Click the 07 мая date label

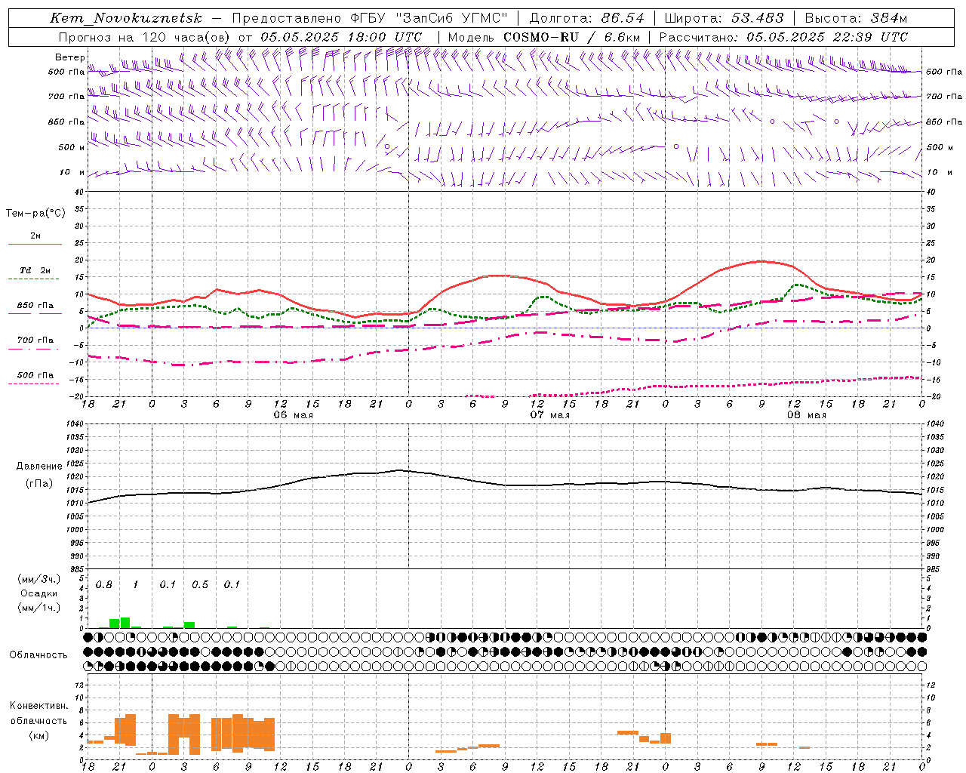tap(550, 415)
